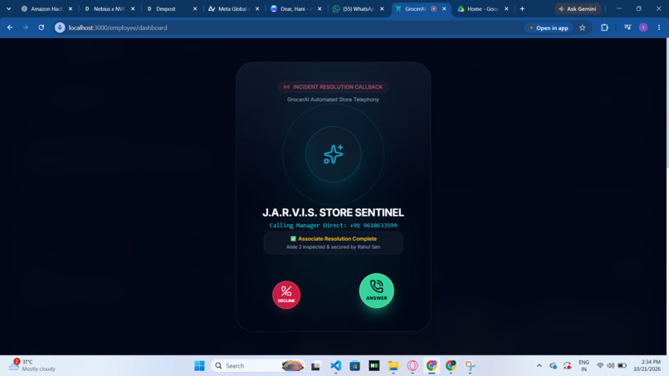
Task: Reload the current page
Action: (41, 27)
